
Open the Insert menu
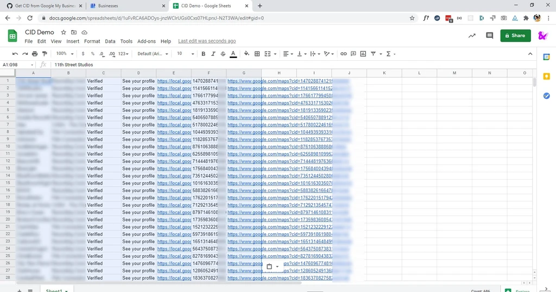73,41
